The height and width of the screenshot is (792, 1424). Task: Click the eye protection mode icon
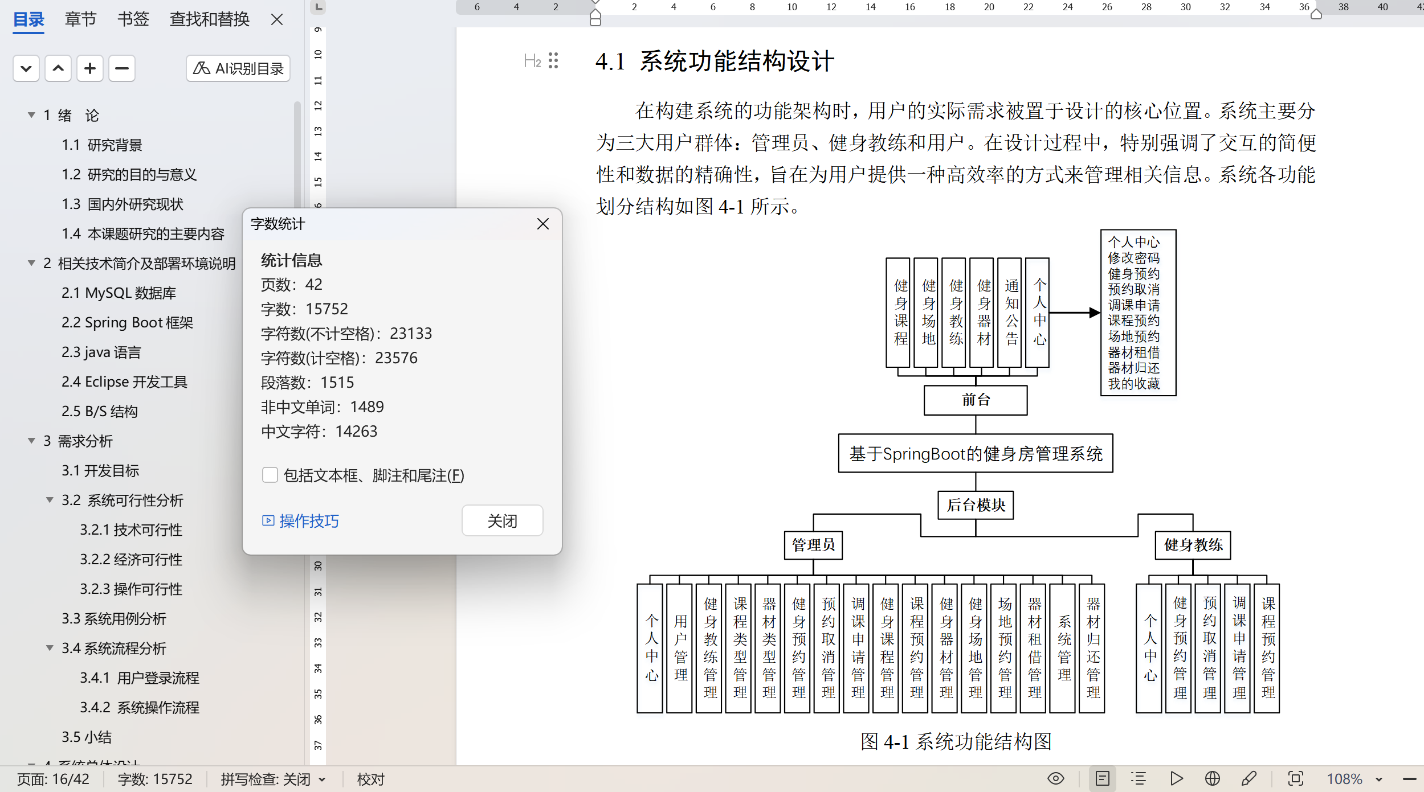(x=1055, y=778)
